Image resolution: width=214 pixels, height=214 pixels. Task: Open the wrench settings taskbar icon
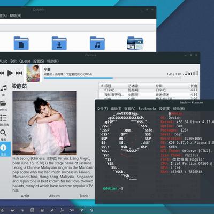(52, 210)
